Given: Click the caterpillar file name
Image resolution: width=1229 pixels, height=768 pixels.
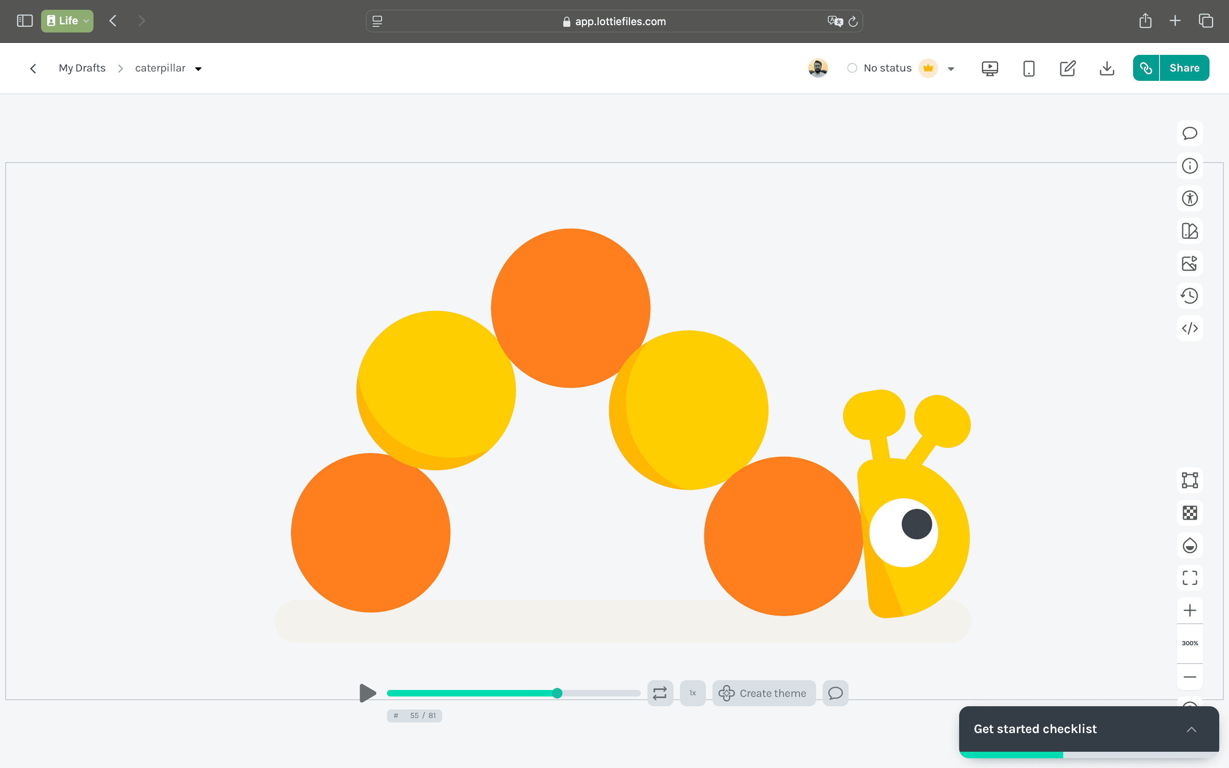Looking at the screenshot, I should coord(160,68).
